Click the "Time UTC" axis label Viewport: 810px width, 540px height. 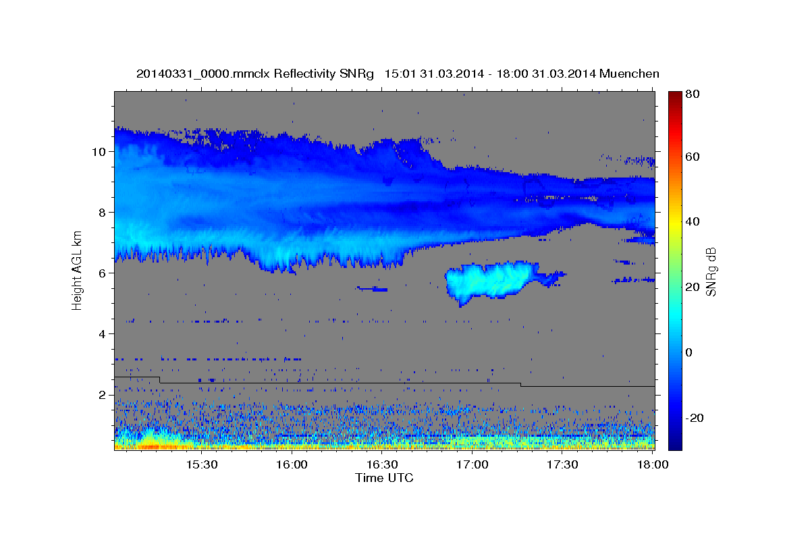pos(384,478)
